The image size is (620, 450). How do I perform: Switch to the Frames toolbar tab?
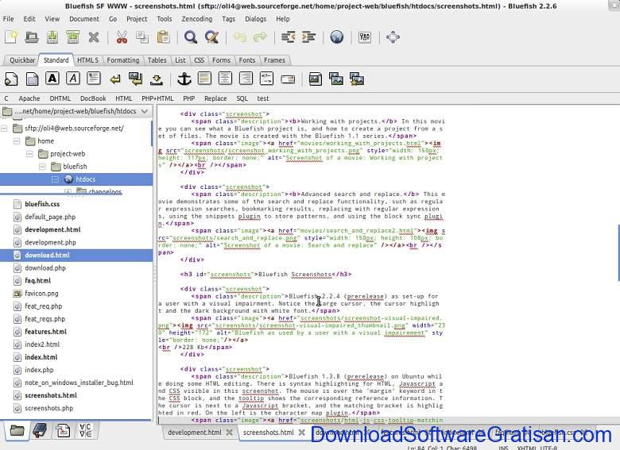pos(274,60)
